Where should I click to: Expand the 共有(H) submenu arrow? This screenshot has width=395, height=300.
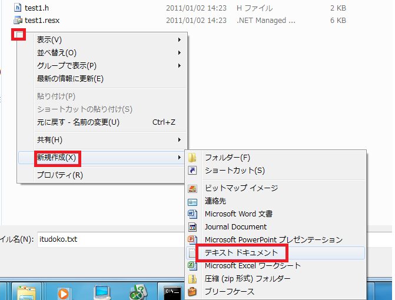[x=179, y=140]
